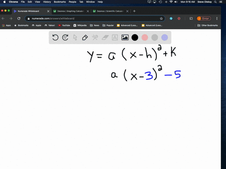This screenshot has height=169, width=226.
Task: Click the red extension icon
Action: click(179, 18)
